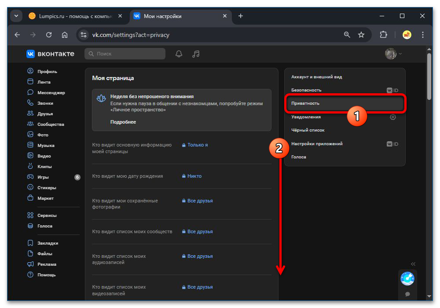440x308 pixels.
Task: Change who sees main page information
Action: 195,145
